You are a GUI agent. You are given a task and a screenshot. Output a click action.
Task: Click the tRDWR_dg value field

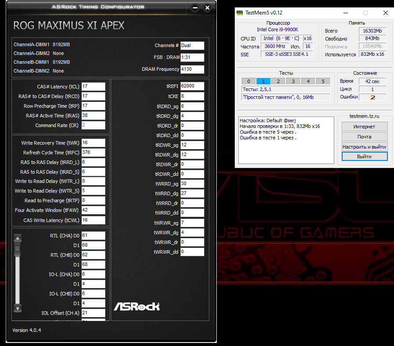192,155
